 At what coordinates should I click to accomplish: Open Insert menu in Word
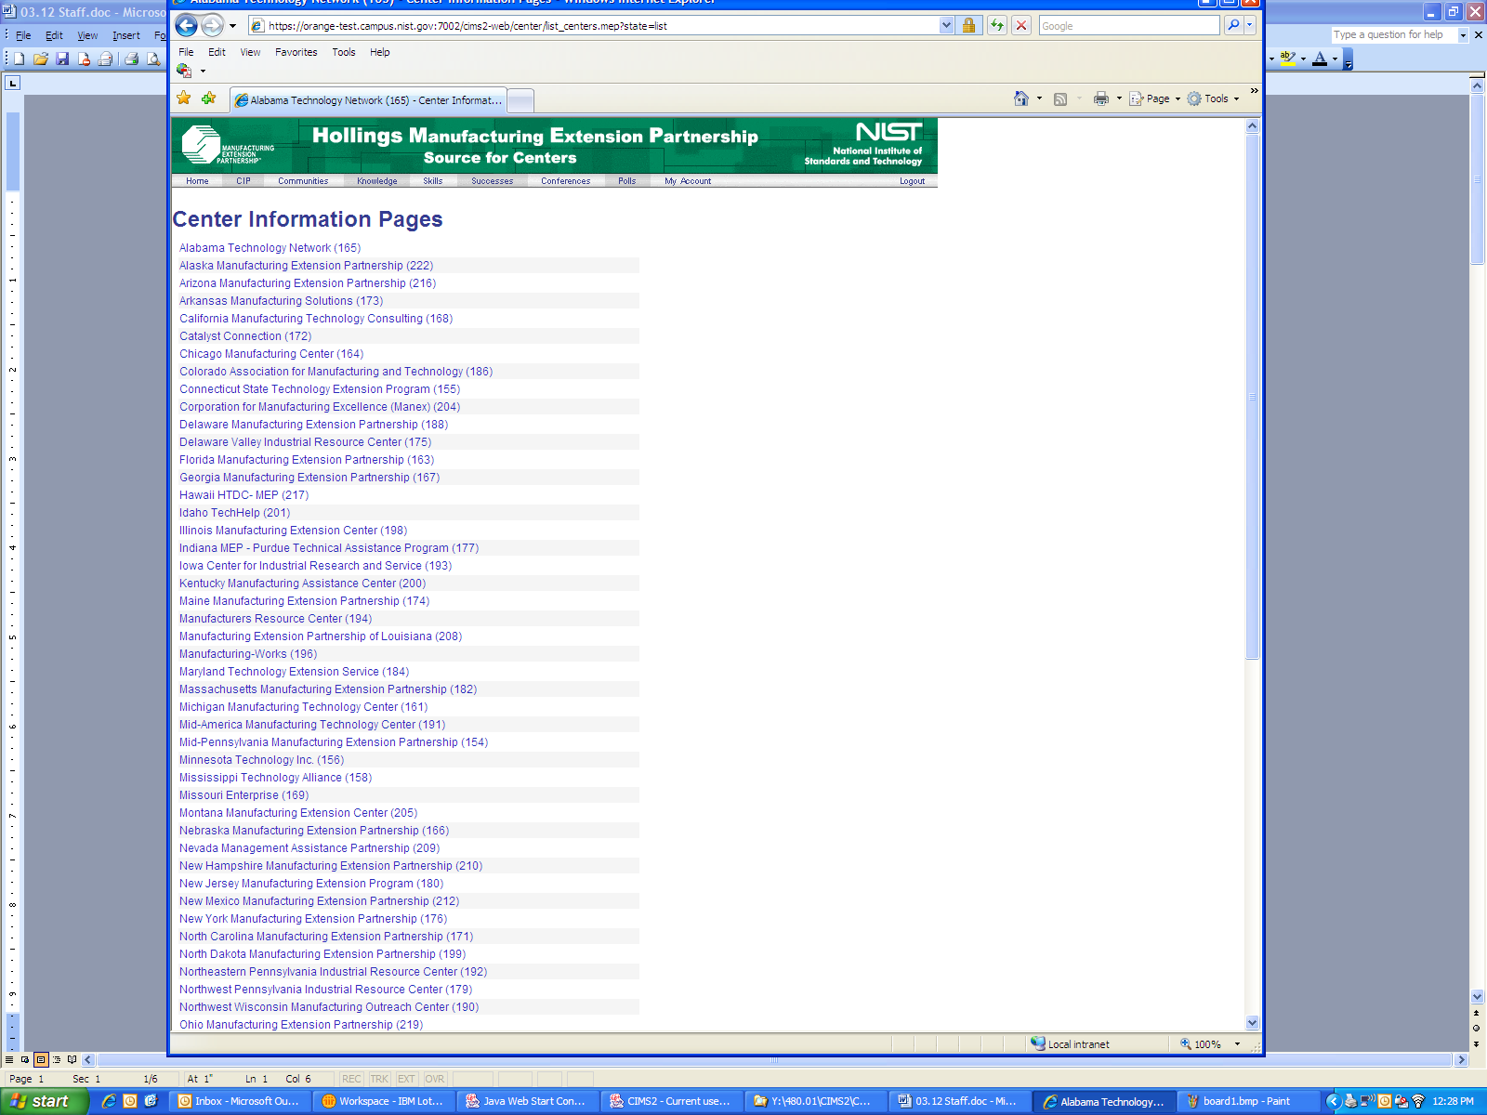tap(126, 35)
